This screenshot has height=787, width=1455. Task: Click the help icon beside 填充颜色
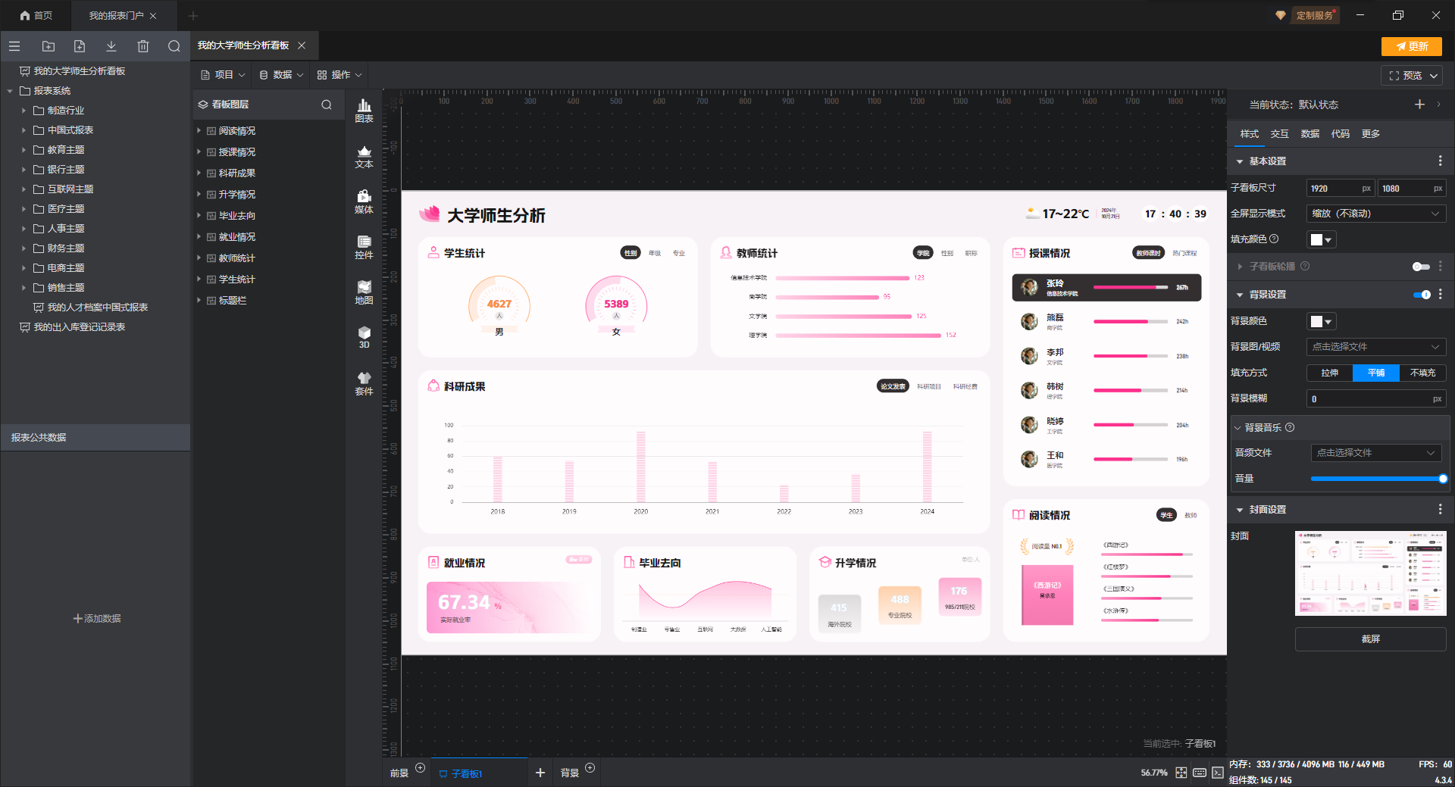click(x=1274, y=239)
